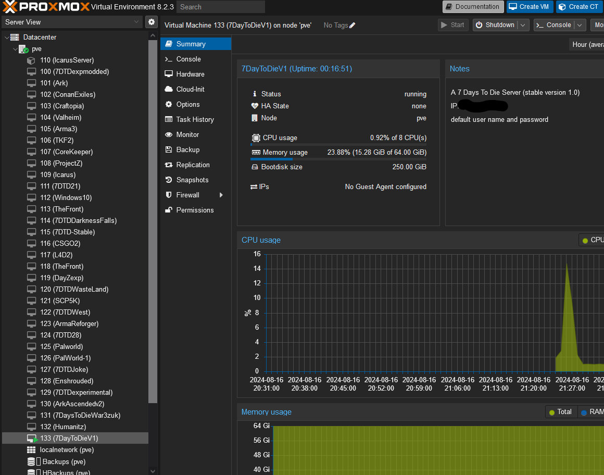Click the Documentation button

(473, 7)
